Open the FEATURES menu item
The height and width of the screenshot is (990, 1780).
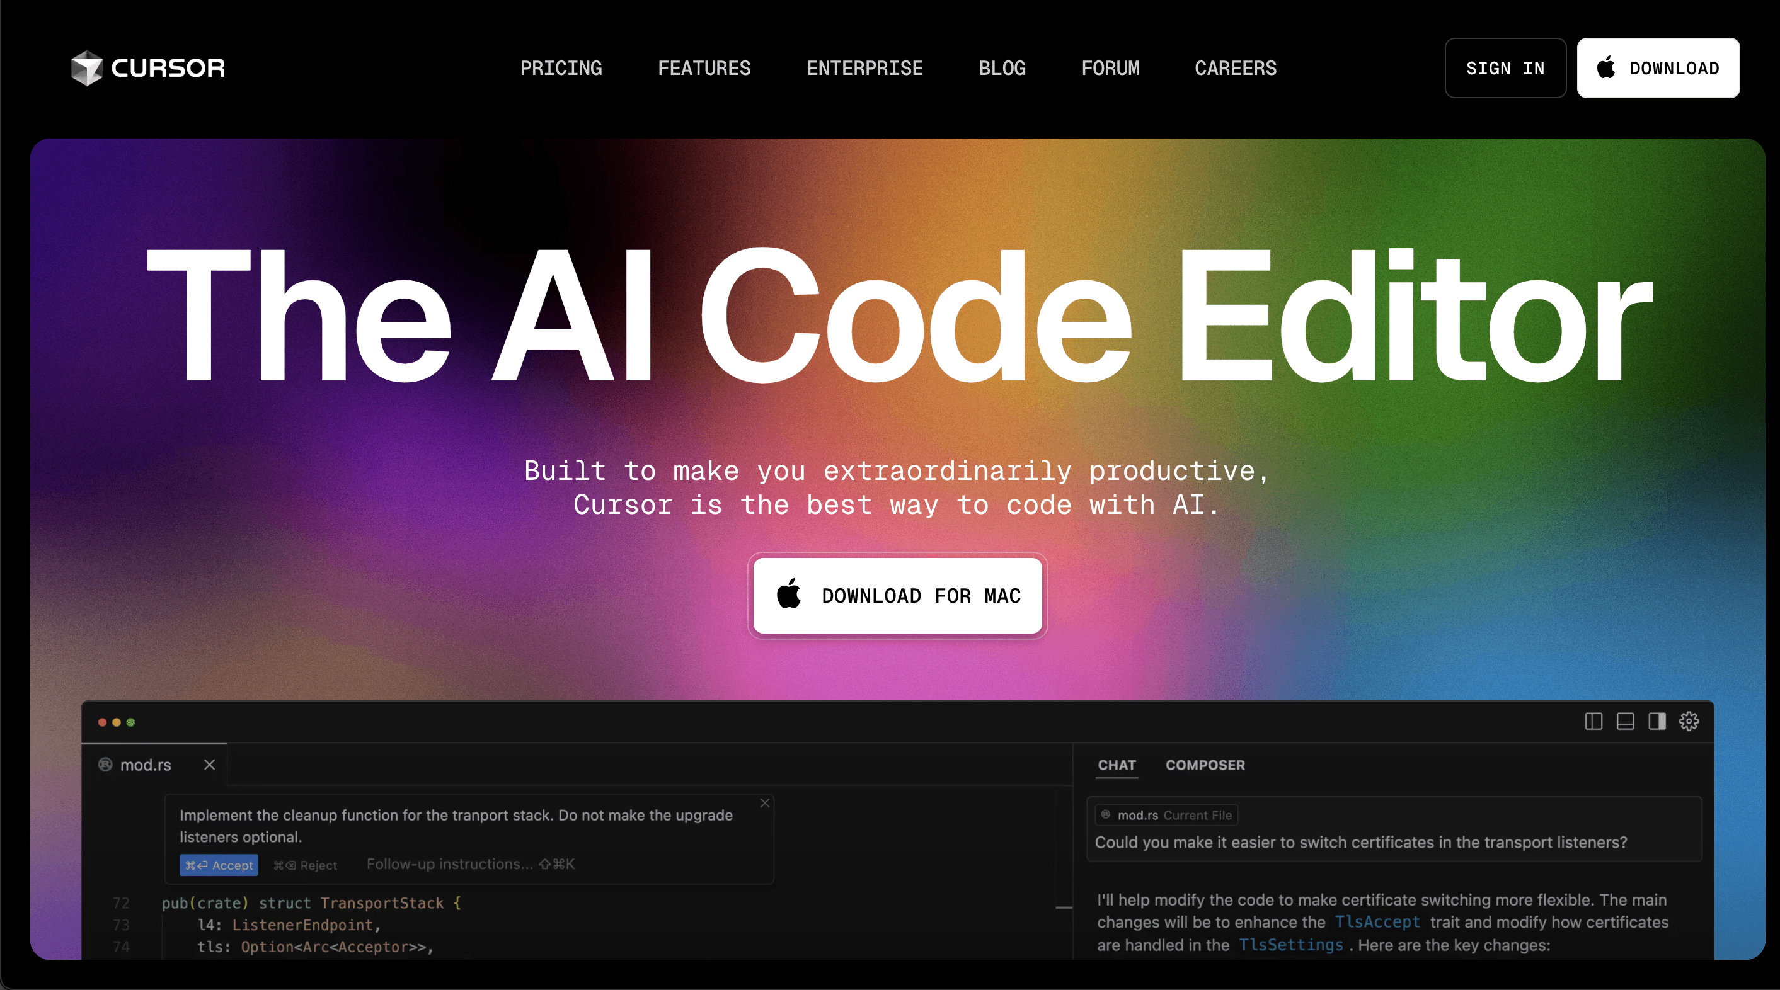pyautogui.click(x=704, y=68)
